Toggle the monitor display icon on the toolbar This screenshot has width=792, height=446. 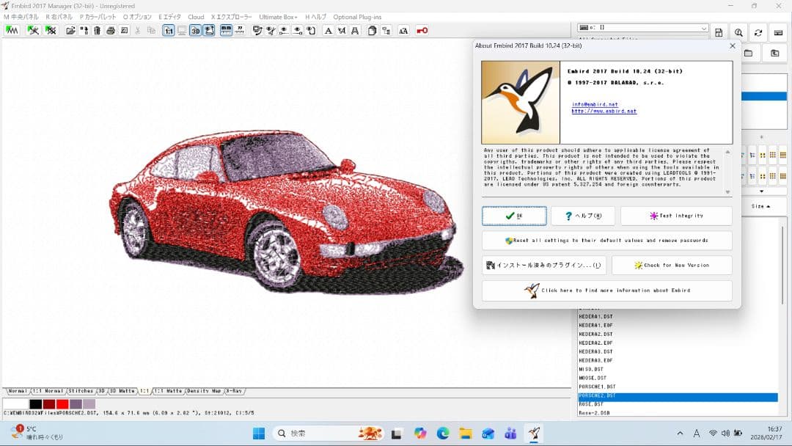[183, 30]
